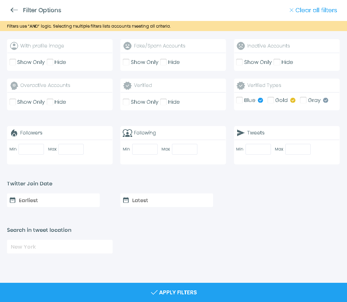Image resolution: width=347 pixels, height=302 pixels.
Task: Click the Inactive Accounts sad-face icon
Action: click(240, 46)
